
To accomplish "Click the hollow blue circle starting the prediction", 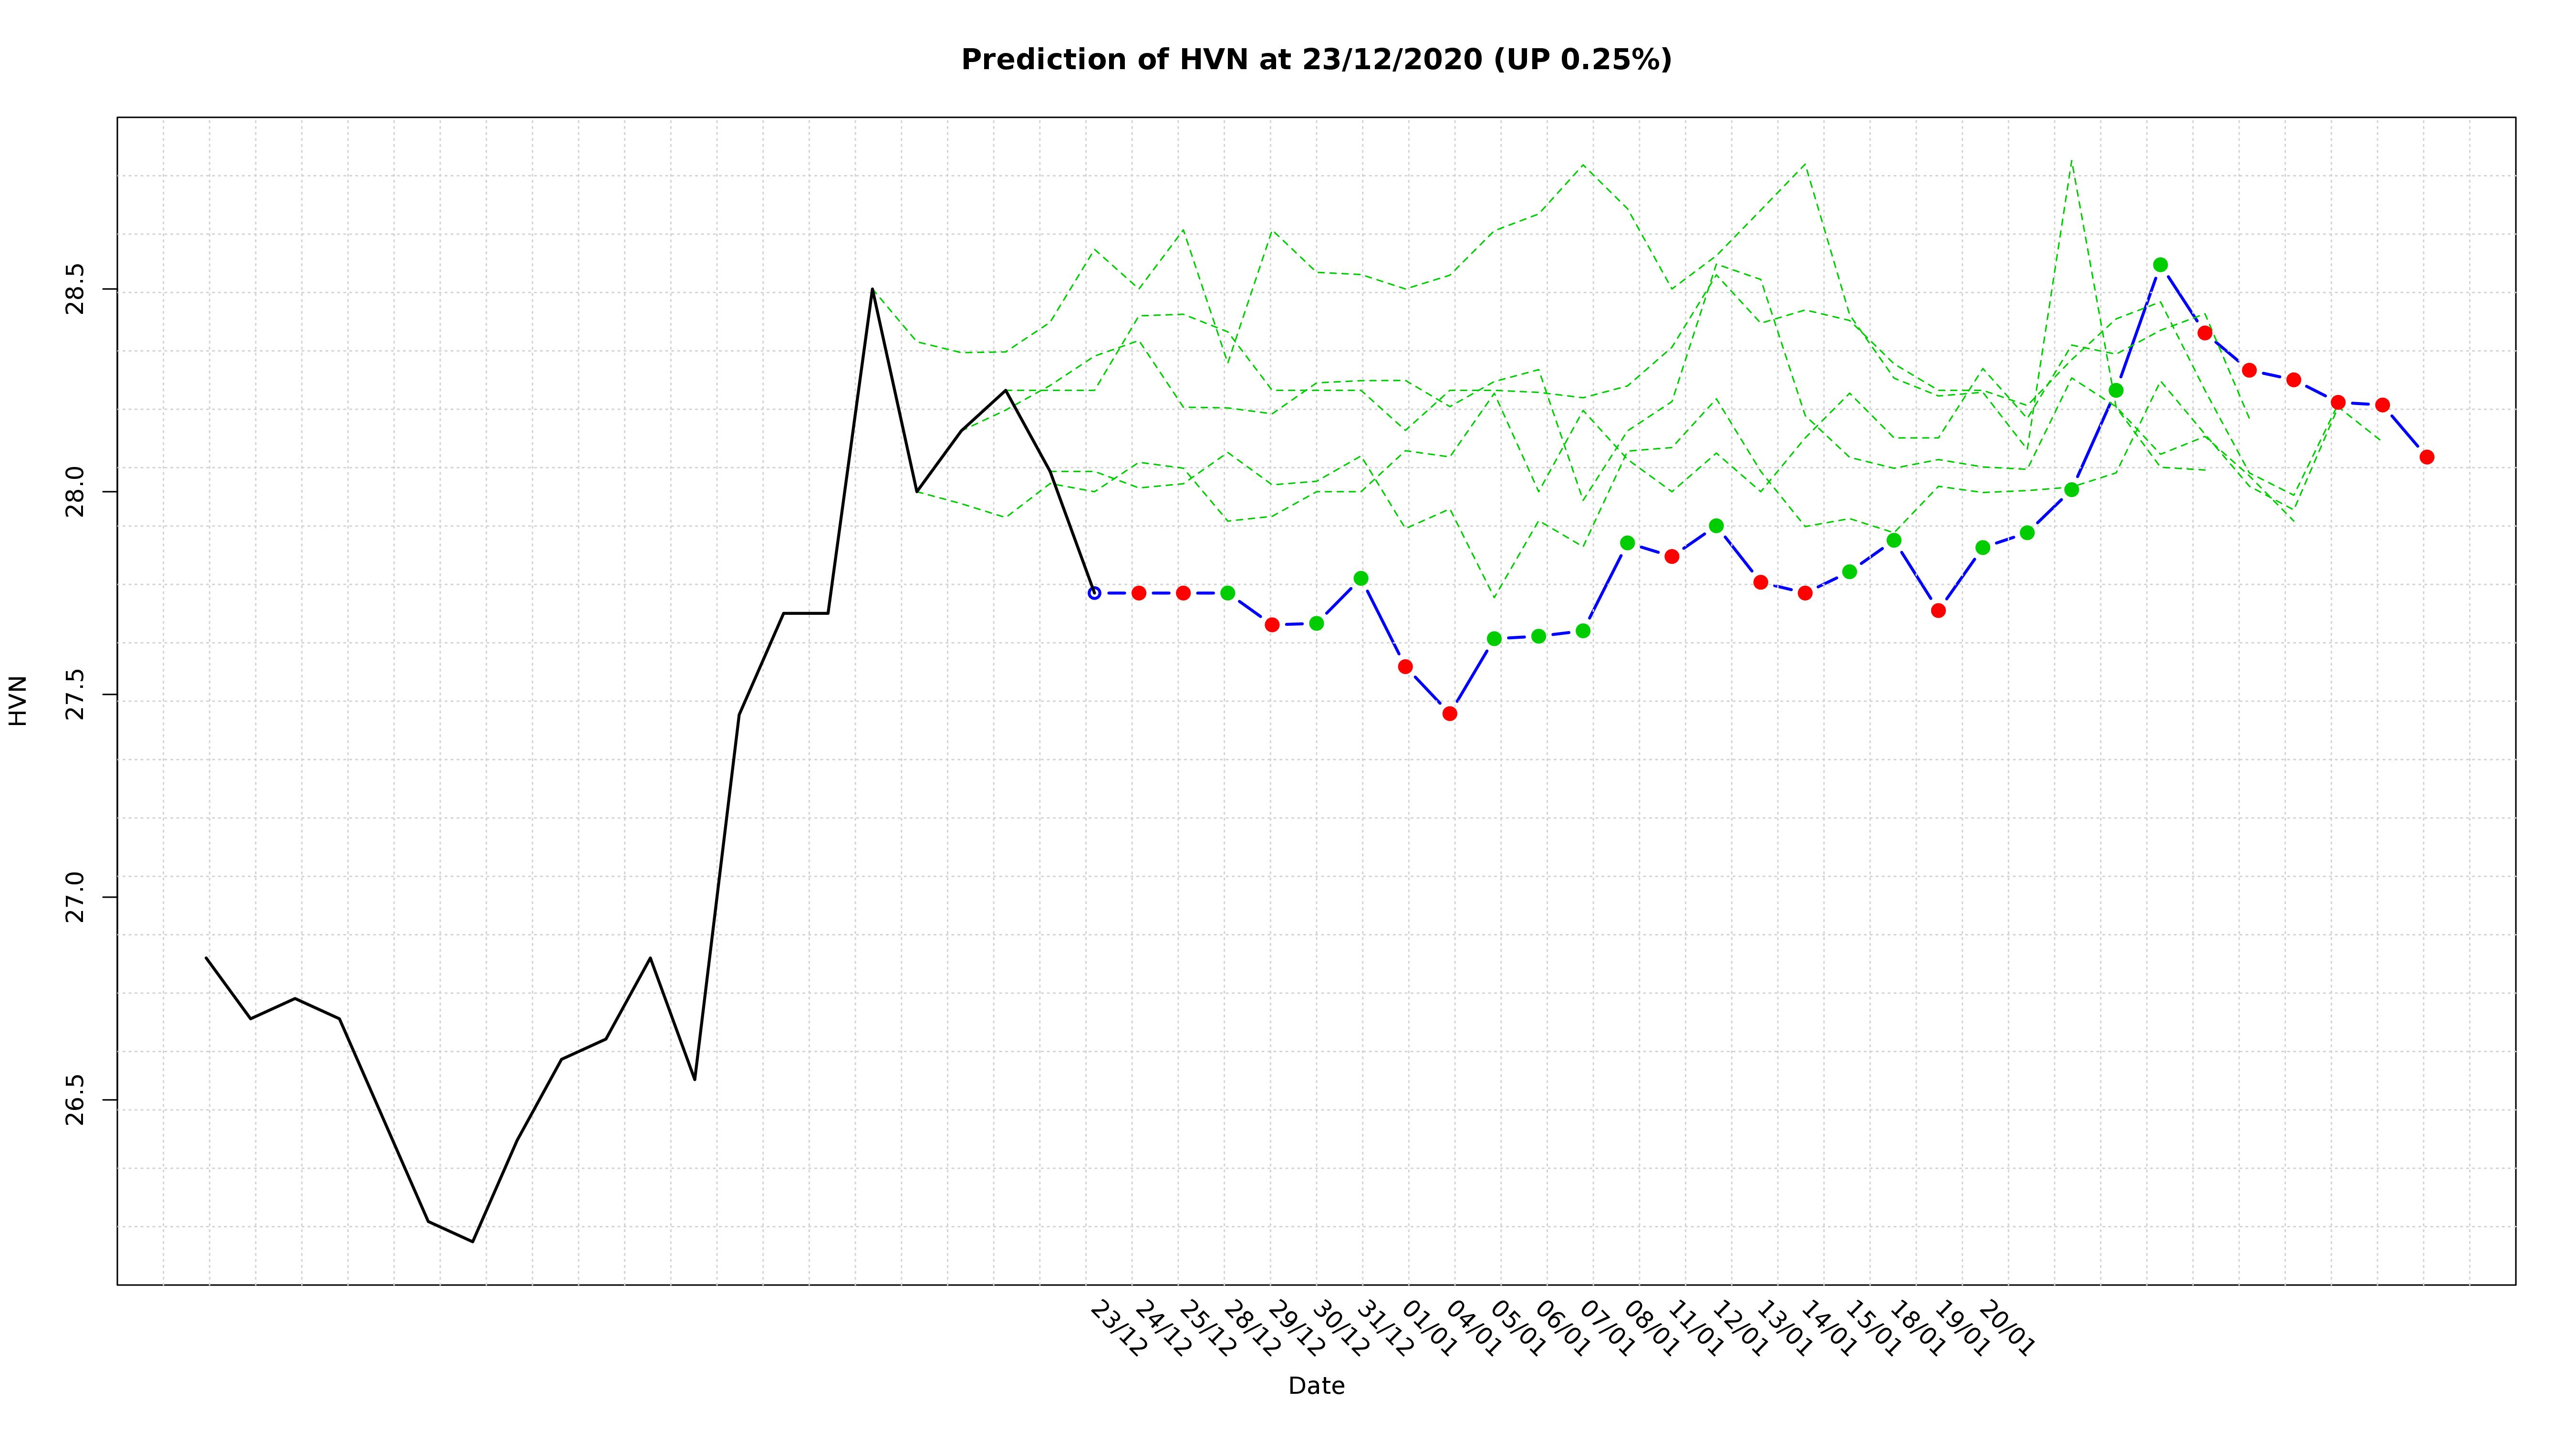I will (1094, 593).
